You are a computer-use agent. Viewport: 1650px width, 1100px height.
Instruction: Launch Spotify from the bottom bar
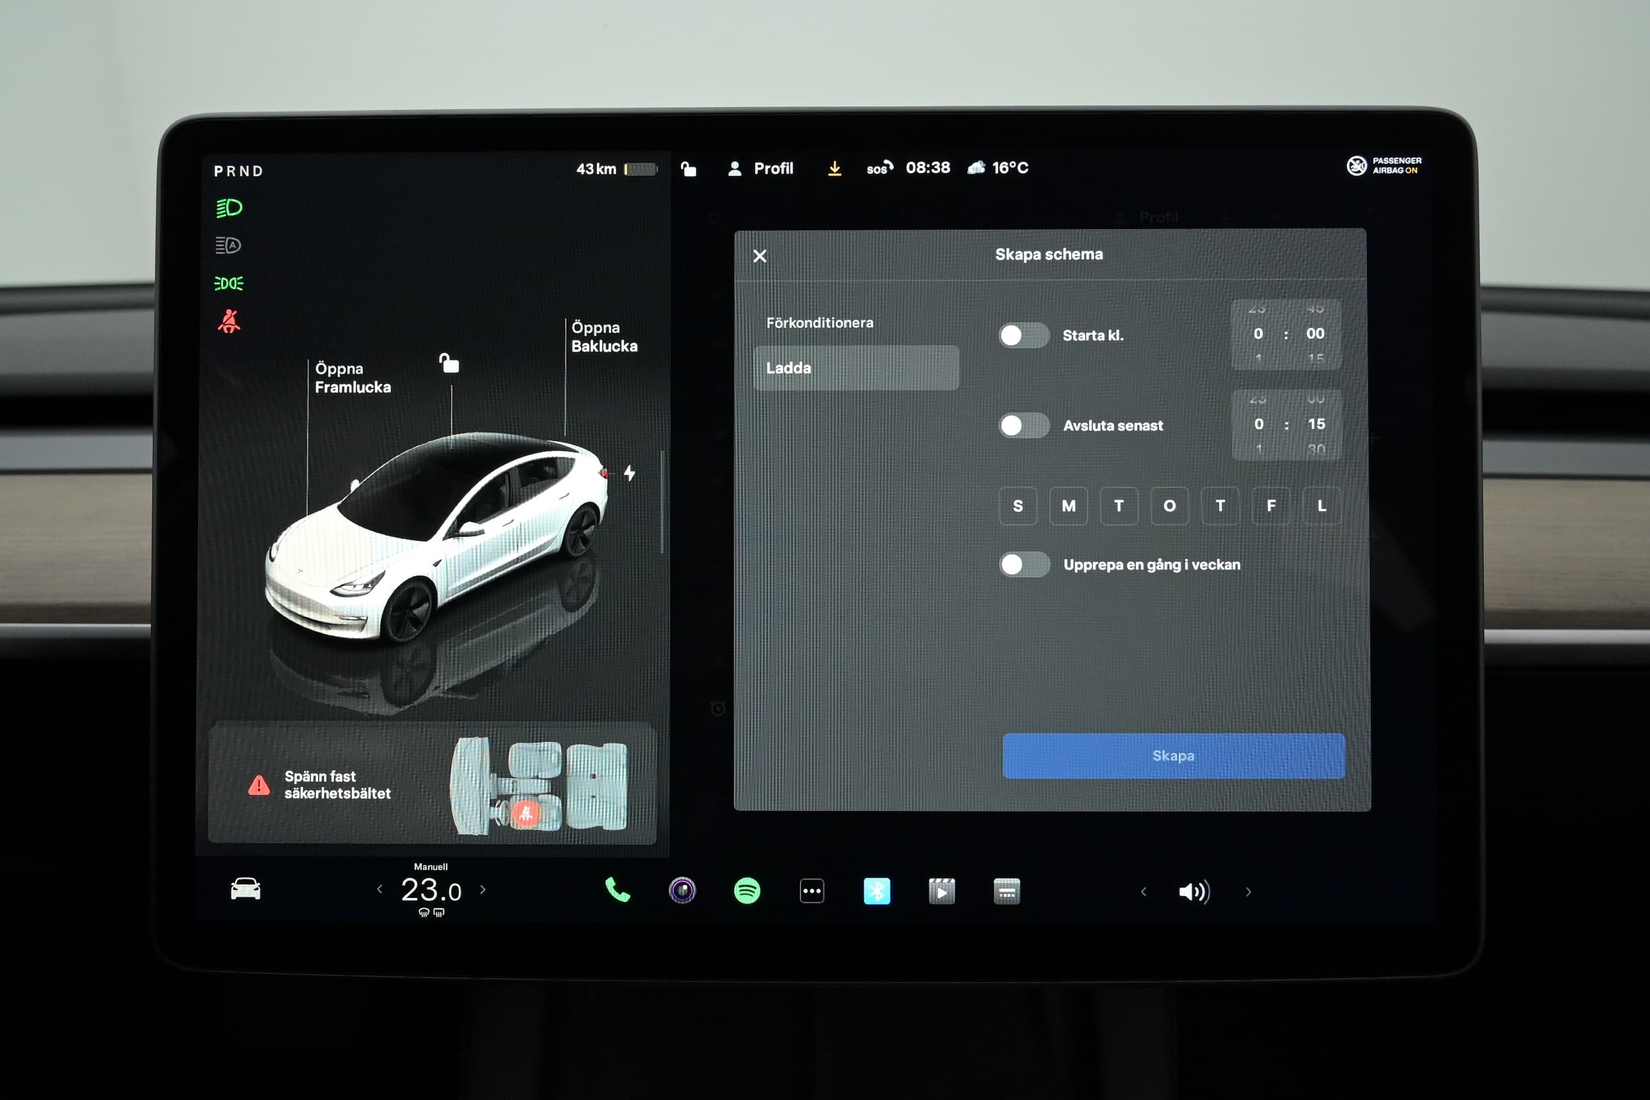(746, 891)
